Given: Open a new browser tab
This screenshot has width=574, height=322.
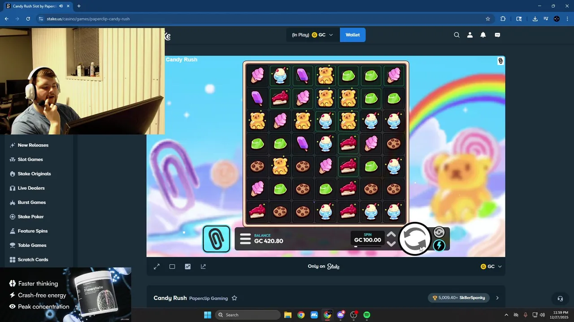Looking at the screenshot, I should 79,6.
